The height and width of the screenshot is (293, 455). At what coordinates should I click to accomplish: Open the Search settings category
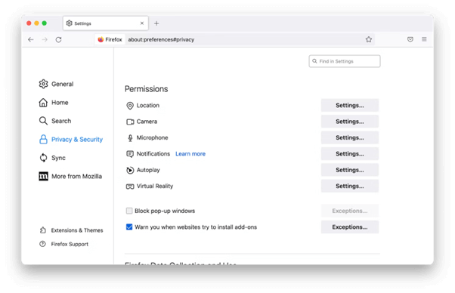[55, 121]
